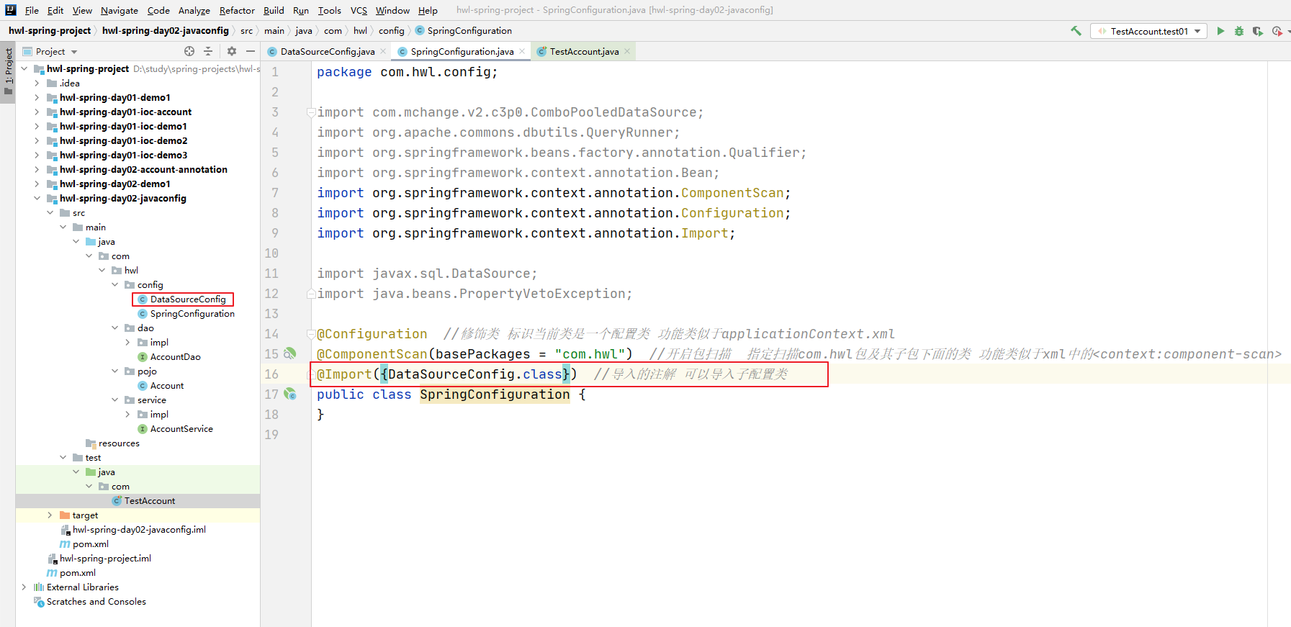Click the Spring component scan gutter icon on line 15
The width and height of the screenshot is (1291, 627).
[x=289, y=353]
